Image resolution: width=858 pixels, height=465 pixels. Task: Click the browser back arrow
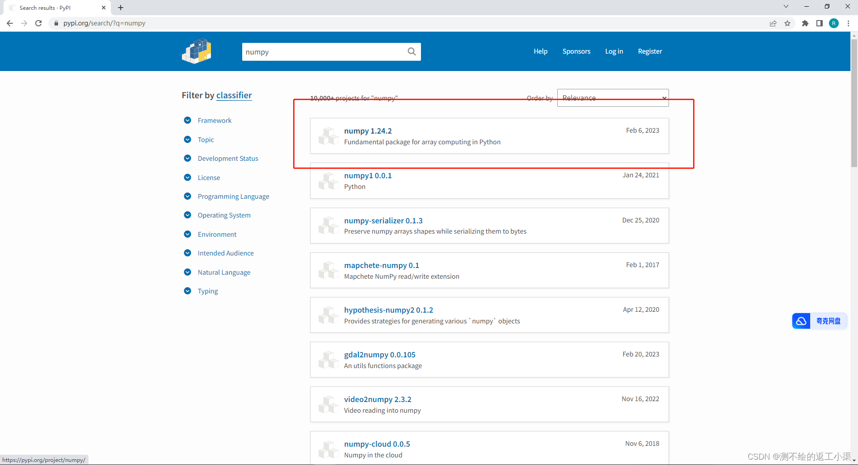10,23
